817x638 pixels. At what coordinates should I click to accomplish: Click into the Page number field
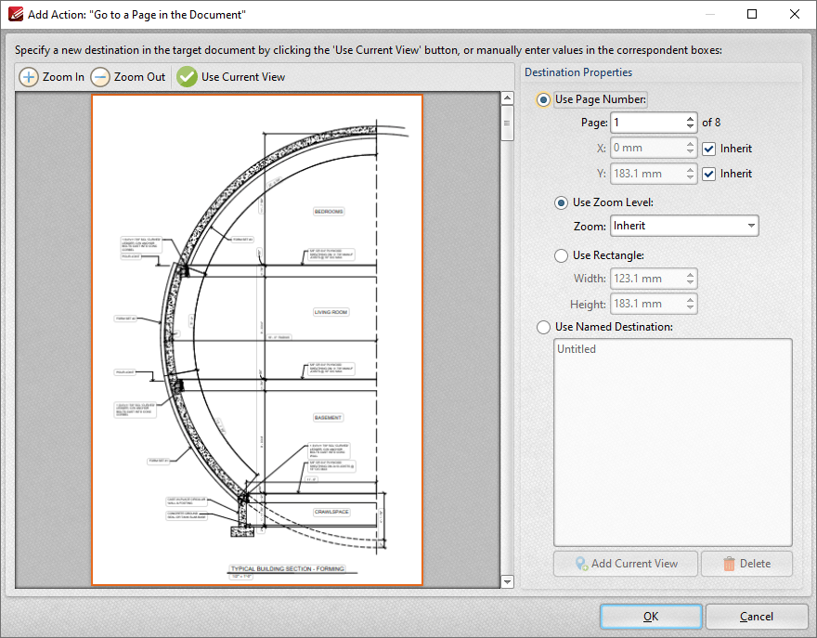[647, 123]
